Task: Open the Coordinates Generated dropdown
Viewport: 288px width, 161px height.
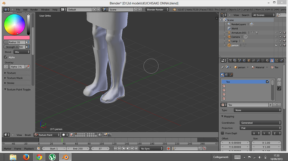Action: (260, 123)
